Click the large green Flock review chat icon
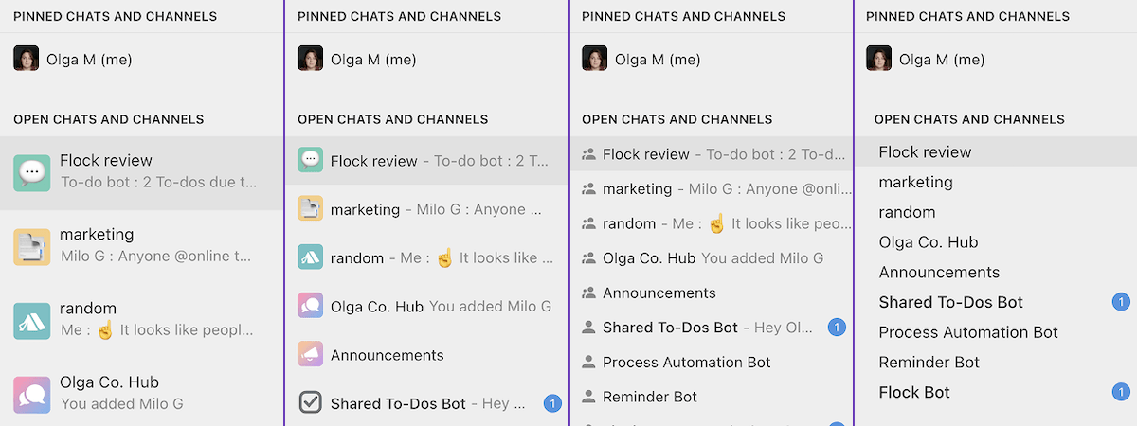Viewport: 1137px width, 426px height. coord(31,173)
